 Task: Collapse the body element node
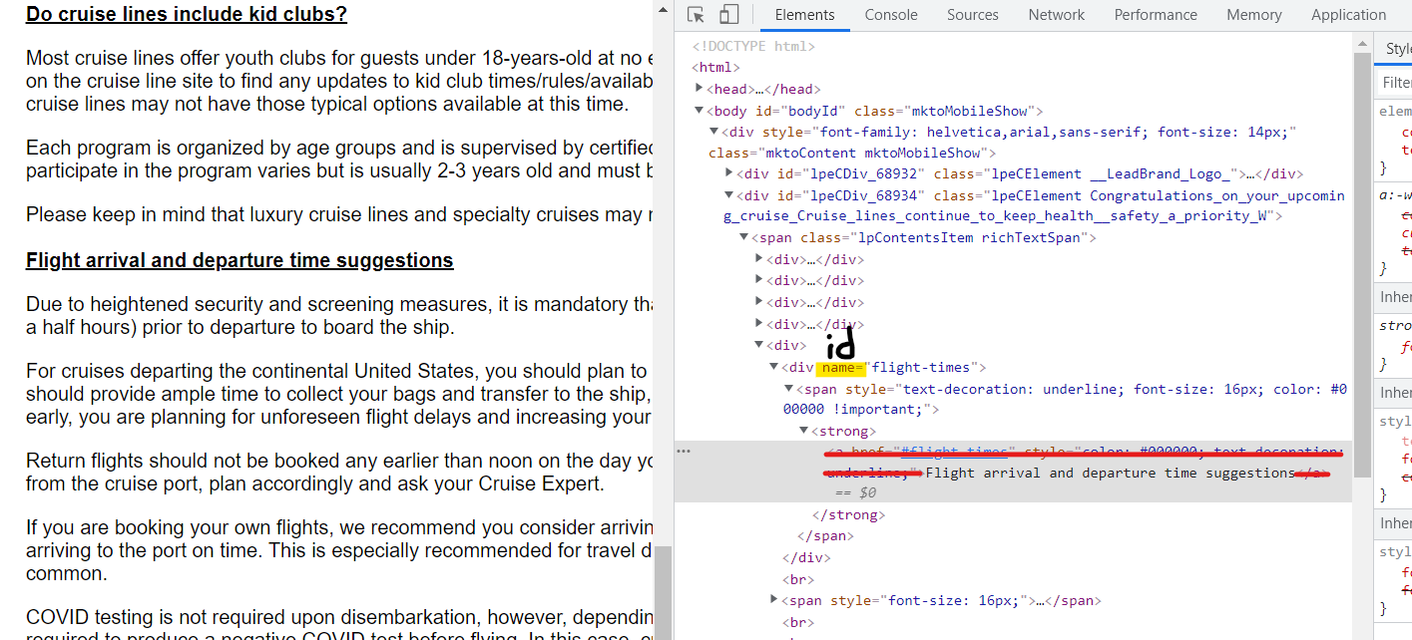699,110
